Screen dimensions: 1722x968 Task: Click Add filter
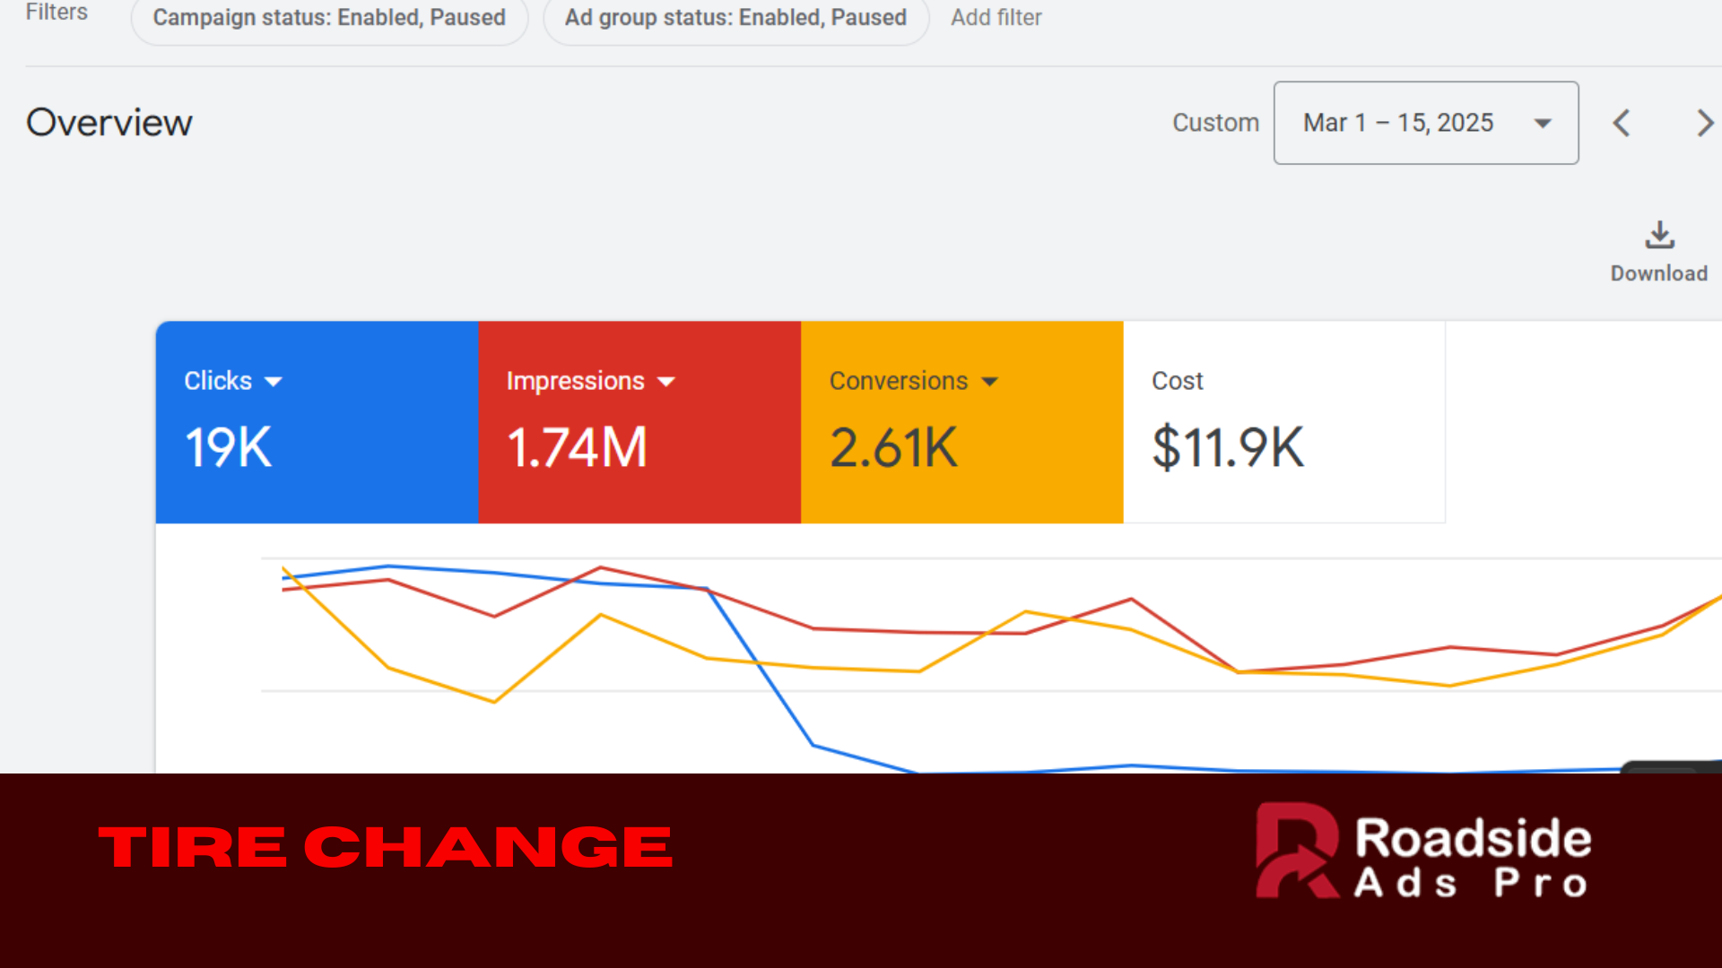996,17
